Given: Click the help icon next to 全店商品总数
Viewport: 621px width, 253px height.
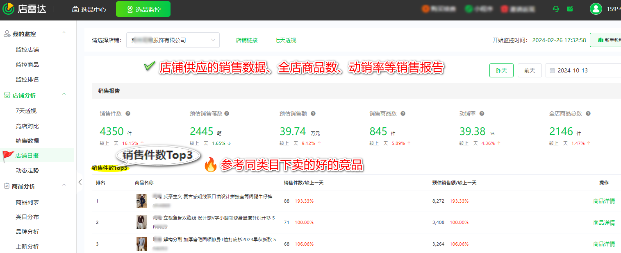Looking at the screenshot, I should coord(588,113).
